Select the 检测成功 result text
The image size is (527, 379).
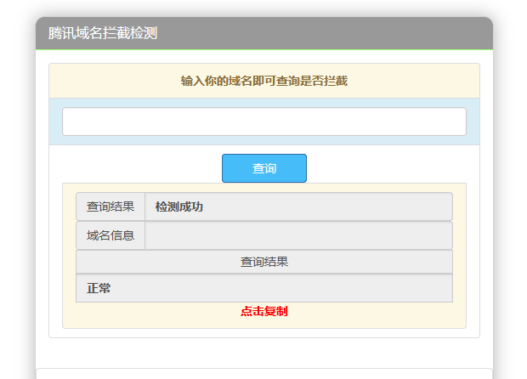[179, 206]
